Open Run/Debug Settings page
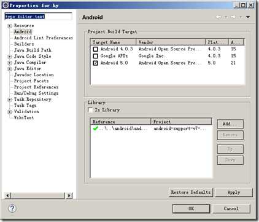259x222 pixels. pos(36,93)
